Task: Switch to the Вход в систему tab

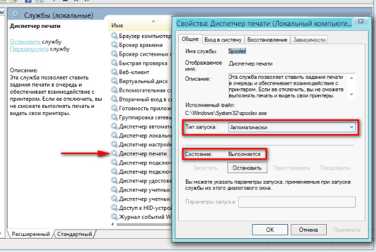Action: [x=219, y=39]
